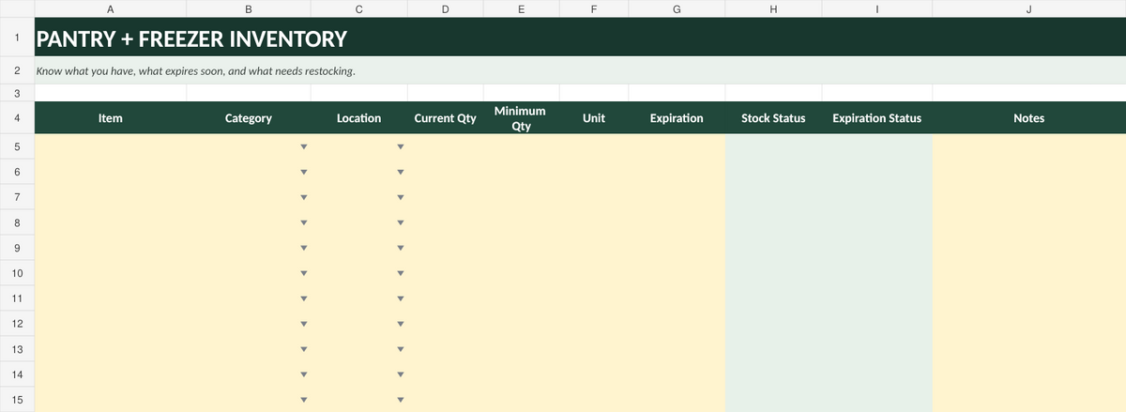Click the Stock Status cell in row 8

tap(773, 223)
